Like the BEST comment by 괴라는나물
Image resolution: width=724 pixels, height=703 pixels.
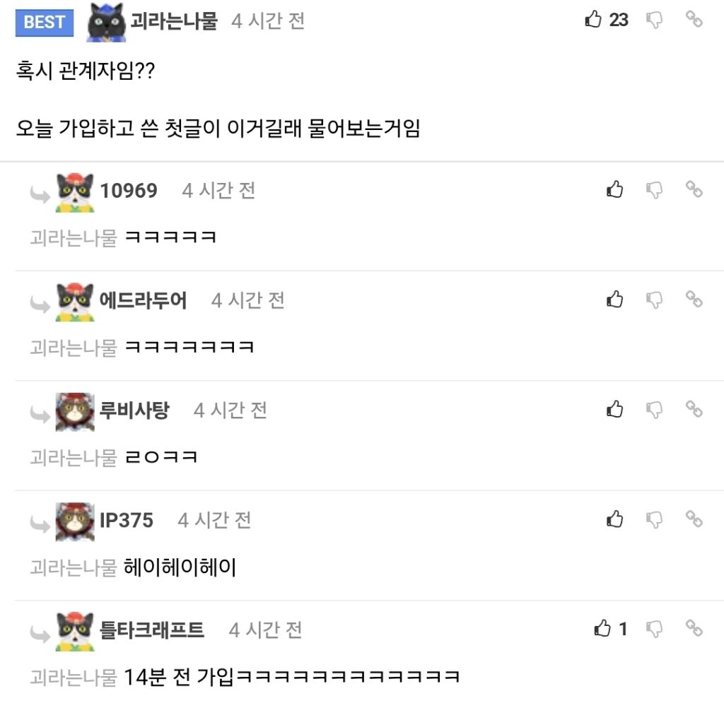click(593, 19)
